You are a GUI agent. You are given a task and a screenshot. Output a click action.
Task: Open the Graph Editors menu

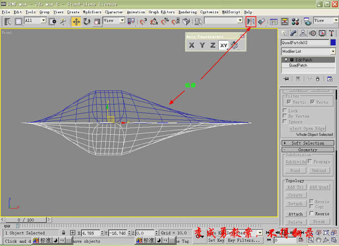[x=161, y=12]
